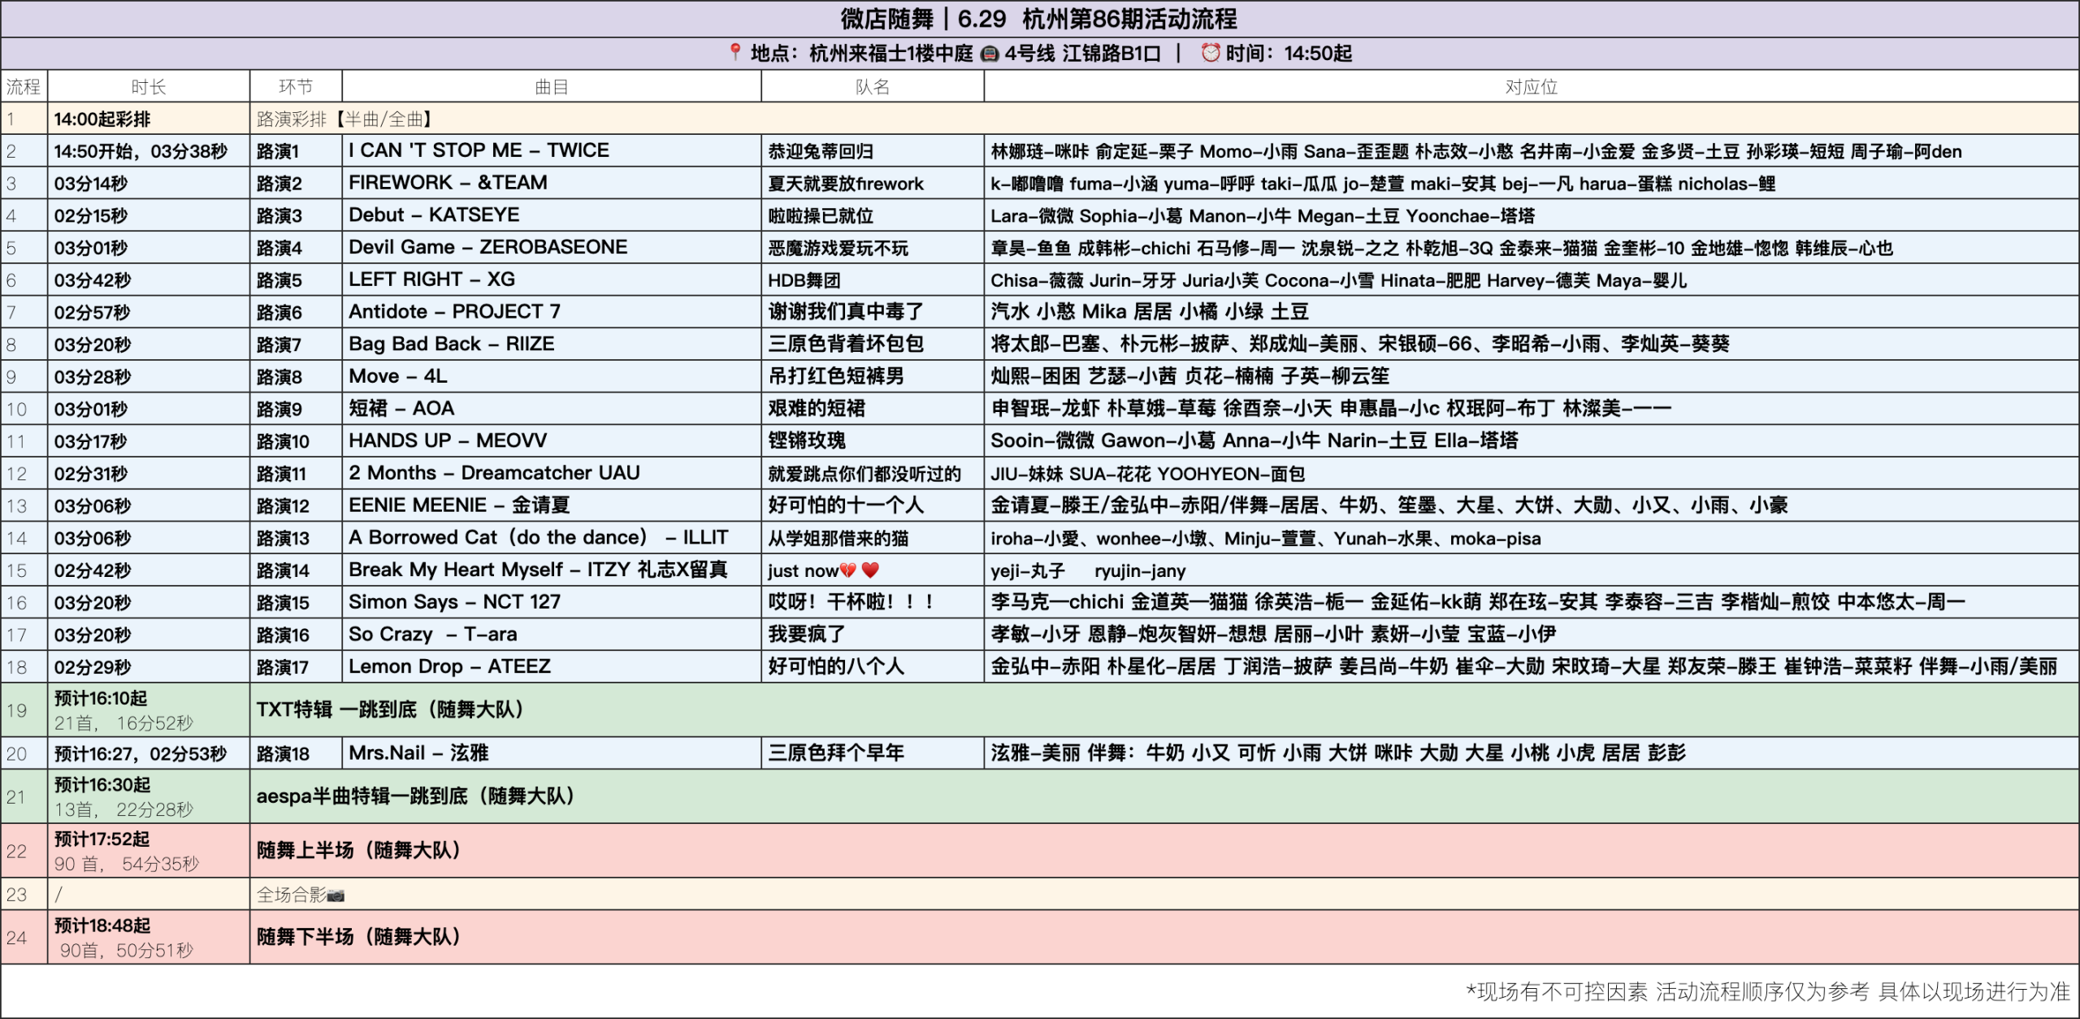This screenshot has height=1019, width=2080.
Task: Click the red location pin icon
Action: [x=734, y=53]
